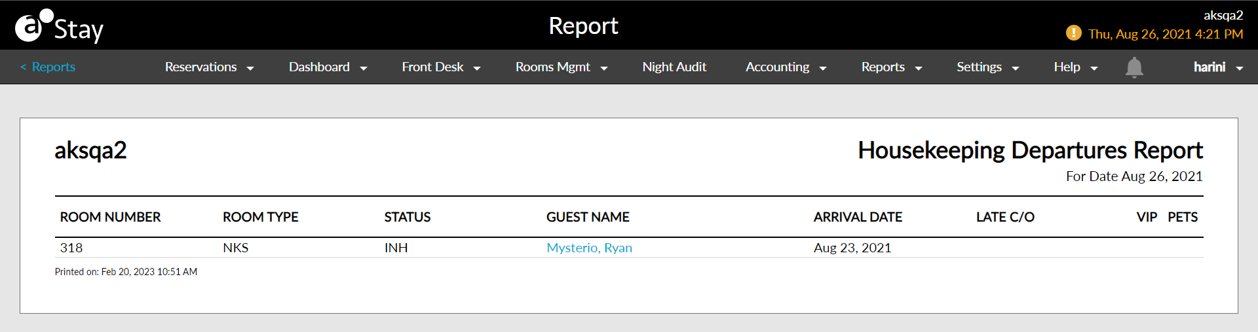The image size is (1258, 332).
Task: Click the notification bell icon
Action: tap(1134, 67)
